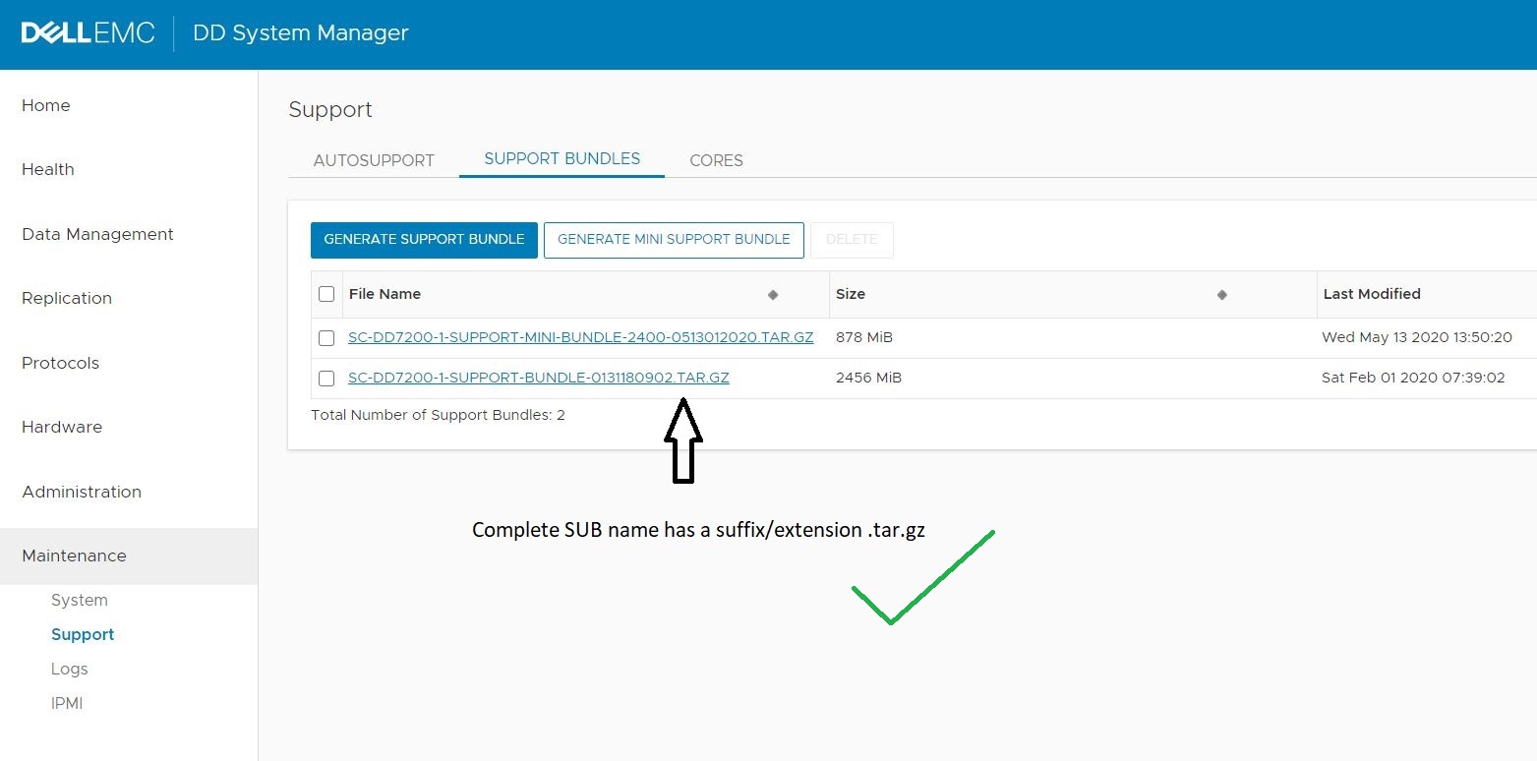Expand the Data Management section
Image resolution: width=1537 pixels, height=761 pixels.
(x=96, y=234)
